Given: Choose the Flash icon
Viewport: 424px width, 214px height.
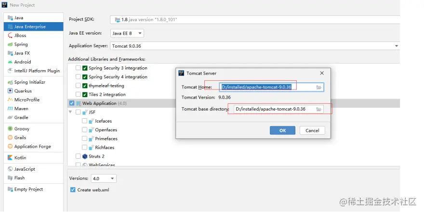Looking at the screenshot, I should [x=10, y=178].
